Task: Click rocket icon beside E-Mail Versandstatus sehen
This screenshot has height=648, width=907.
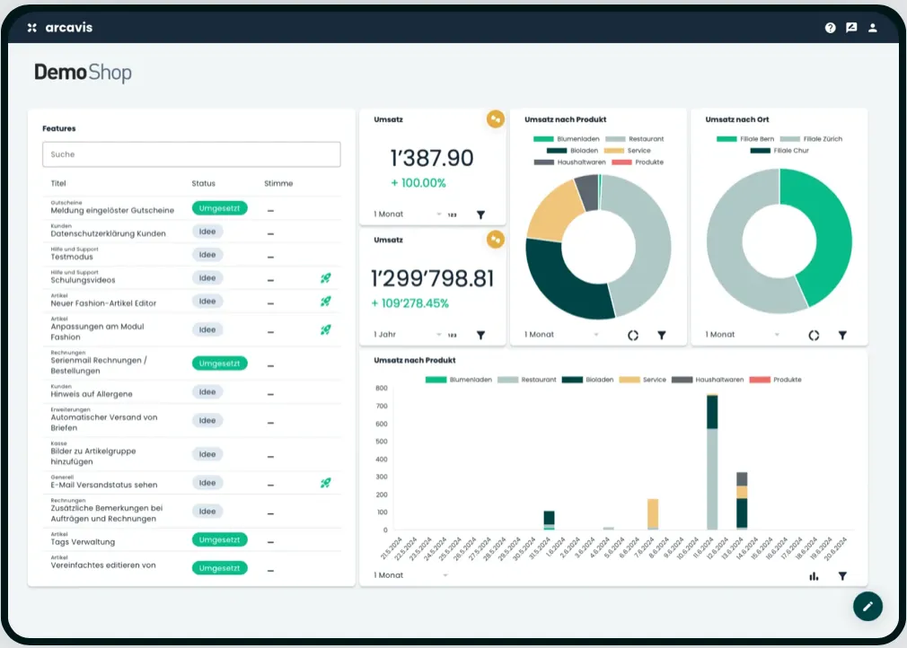Action: pyautogui.click(x=325, y=483)
